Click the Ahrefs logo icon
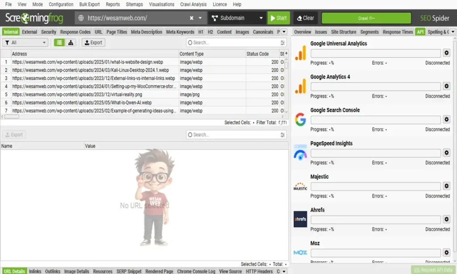The image size is (457, 274). (x=300, y=219)
